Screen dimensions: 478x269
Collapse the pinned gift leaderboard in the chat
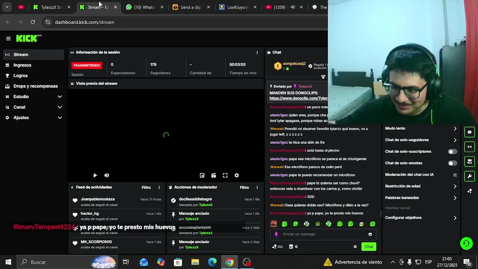click(x=323, y=77)
